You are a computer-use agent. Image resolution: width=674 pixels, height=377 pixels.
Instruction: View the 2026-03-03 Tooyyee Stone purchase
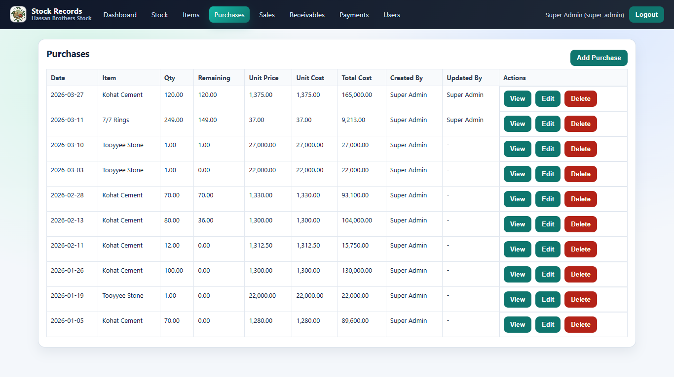click(x=518, y=174)
